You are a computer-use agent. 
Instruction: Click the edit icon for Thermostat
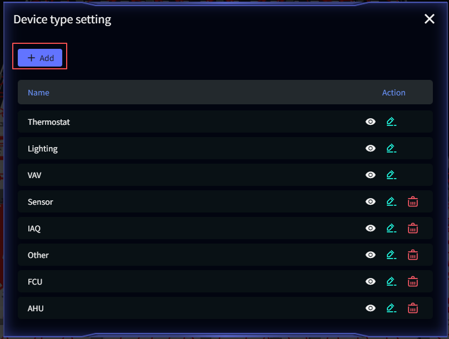click(x=391, y=122)
